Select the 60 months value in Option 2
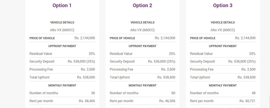The image size is (270, 108). click(173, 93)
